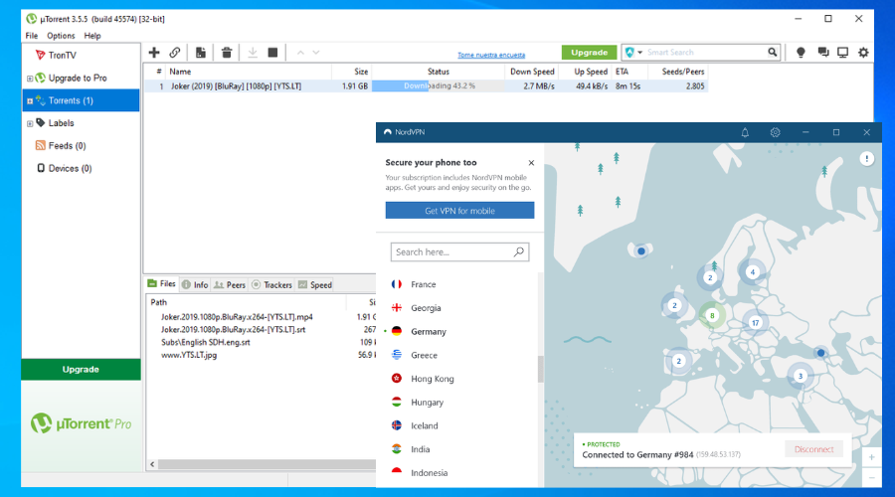Image resolution: width=895 pixels, height=497 pixels.
Task: Click the Remove torrent trash icon
Action: tap(227, 53)
